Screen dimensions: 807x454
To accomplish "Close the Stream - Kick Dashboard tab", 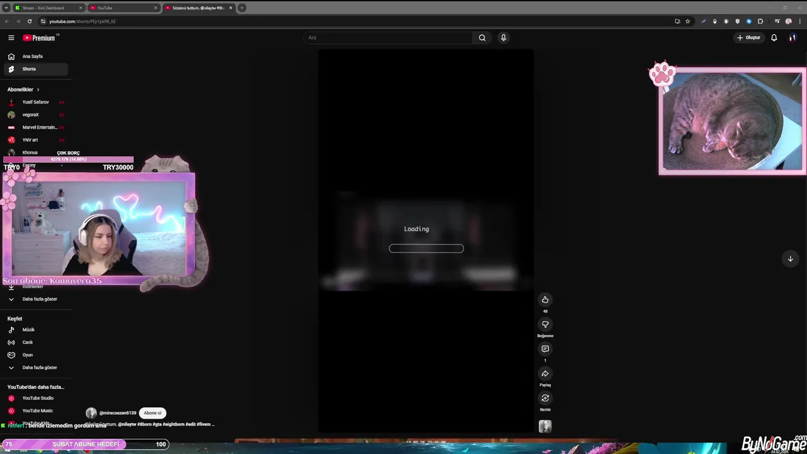I will pyautogui.click(x=81, y=8).
